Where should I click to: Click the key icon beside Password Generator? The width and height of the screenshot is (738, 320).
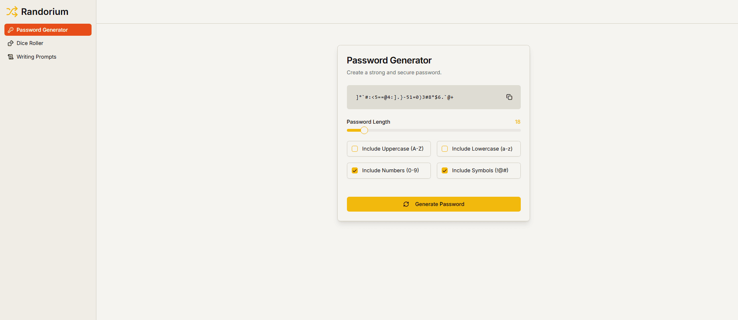click(x=11, y=30)
